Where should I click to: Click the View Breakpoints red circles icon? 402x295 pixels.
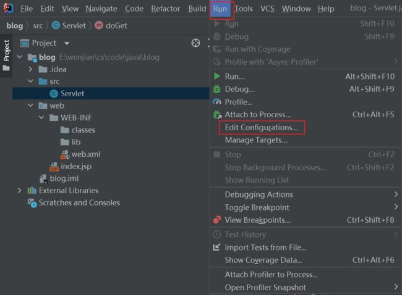pos(217,220)
